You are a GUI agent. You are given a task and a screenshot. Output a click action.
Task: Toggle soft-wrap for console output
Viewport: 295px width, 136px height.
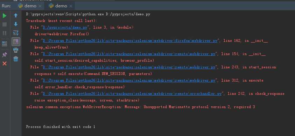coord(16,33)
